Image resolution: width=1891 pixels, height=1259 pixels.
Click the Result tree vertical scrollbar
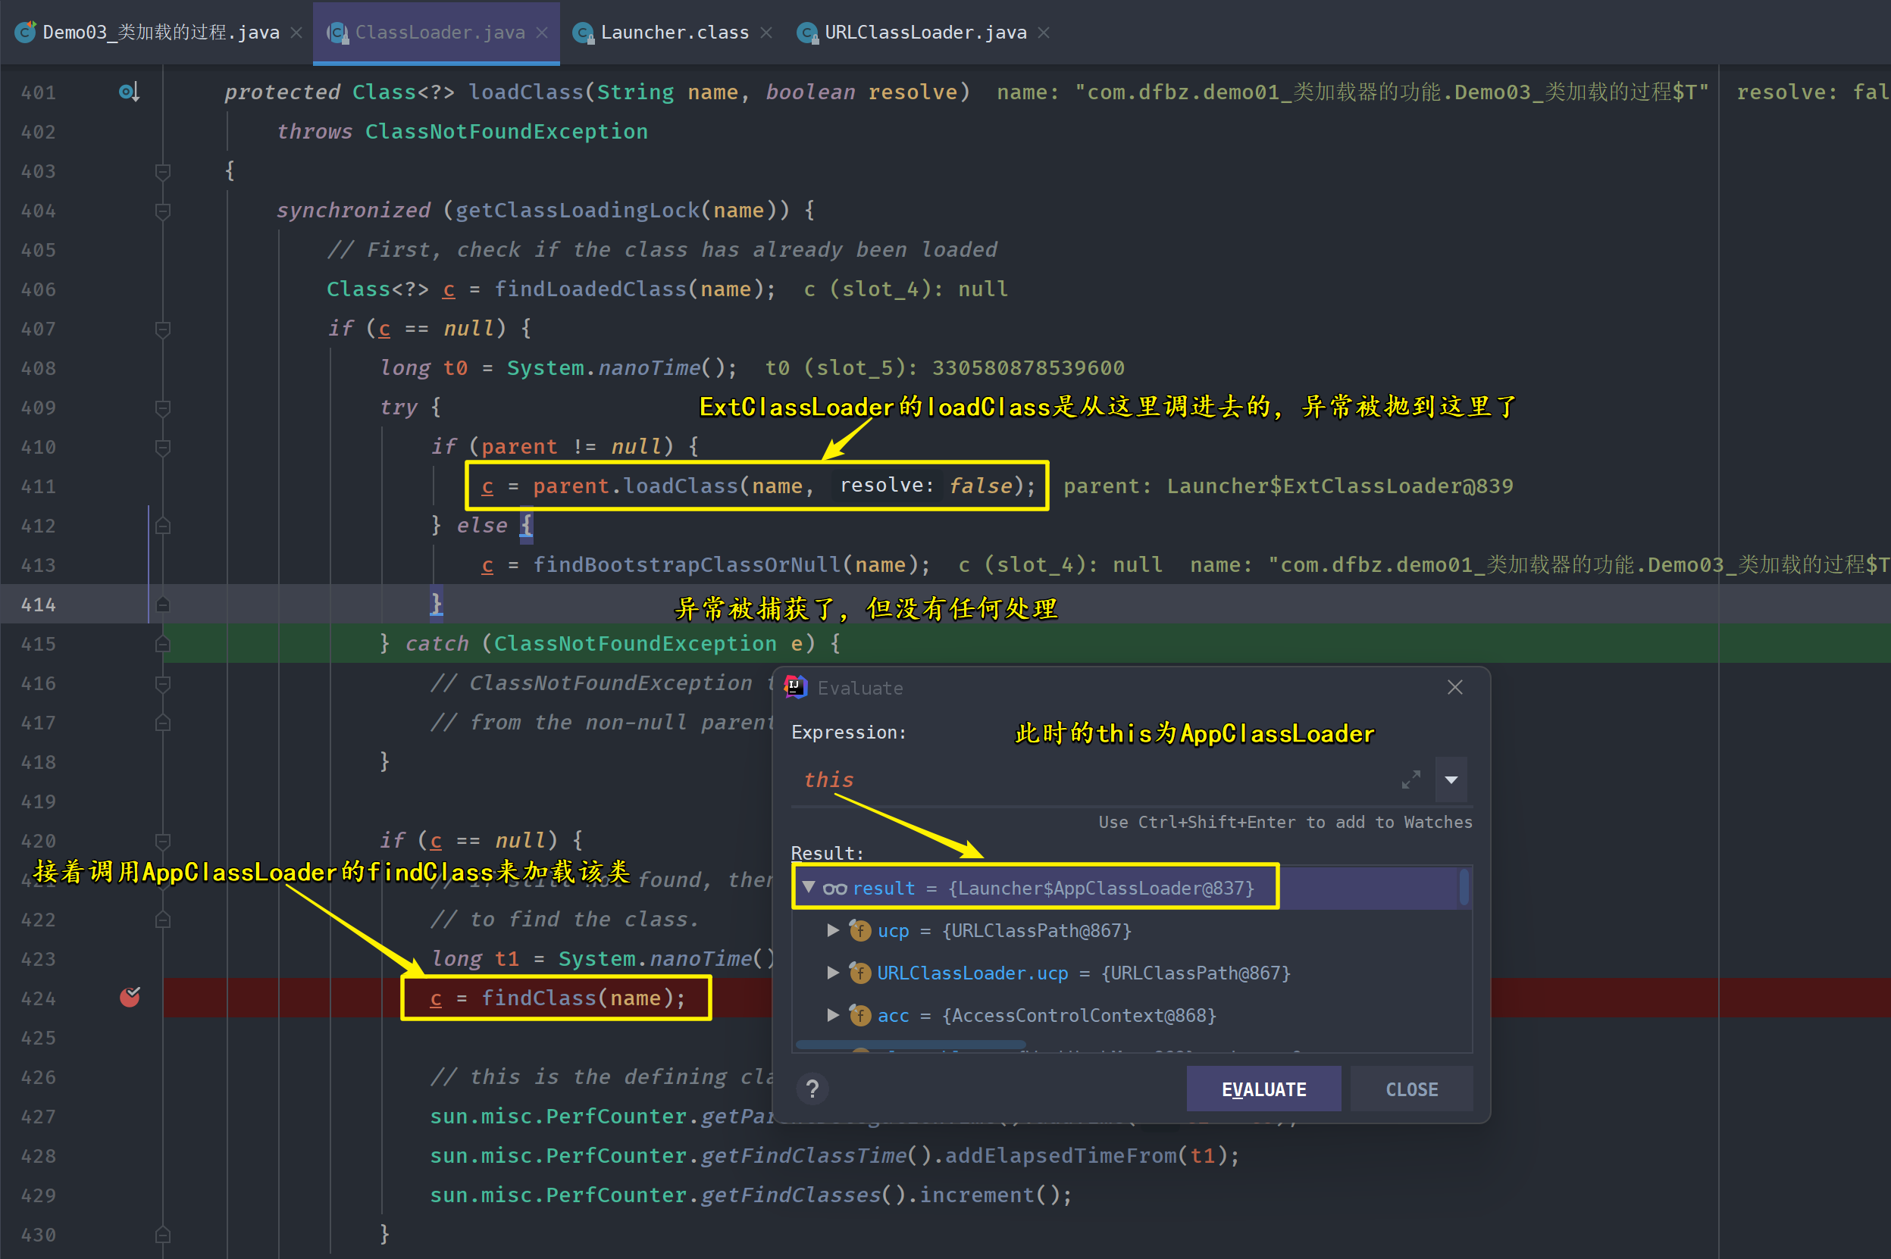[x=1464, y=887]
